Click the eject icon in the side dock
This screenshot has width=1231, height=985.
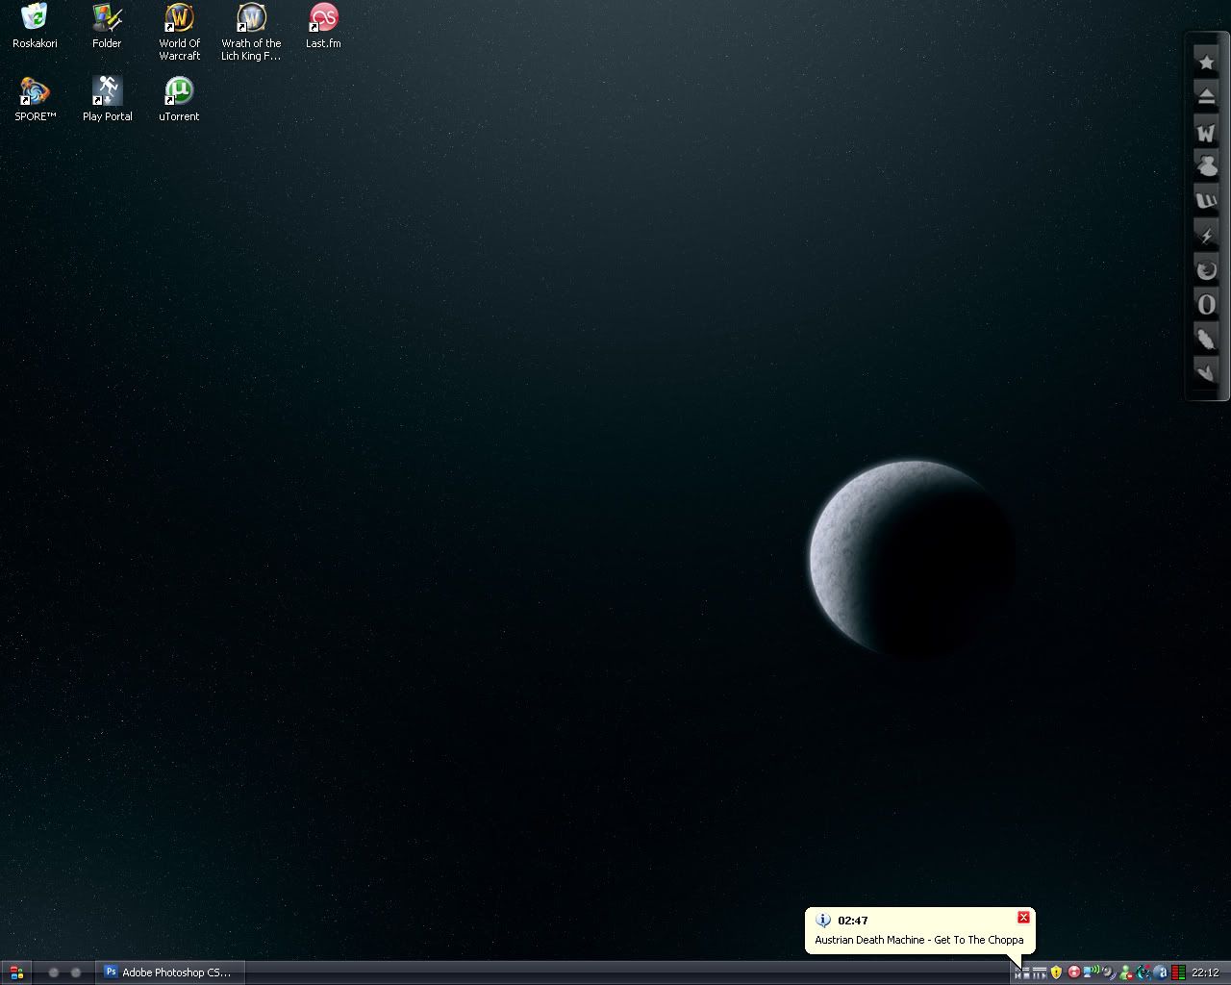point(1206,97)
